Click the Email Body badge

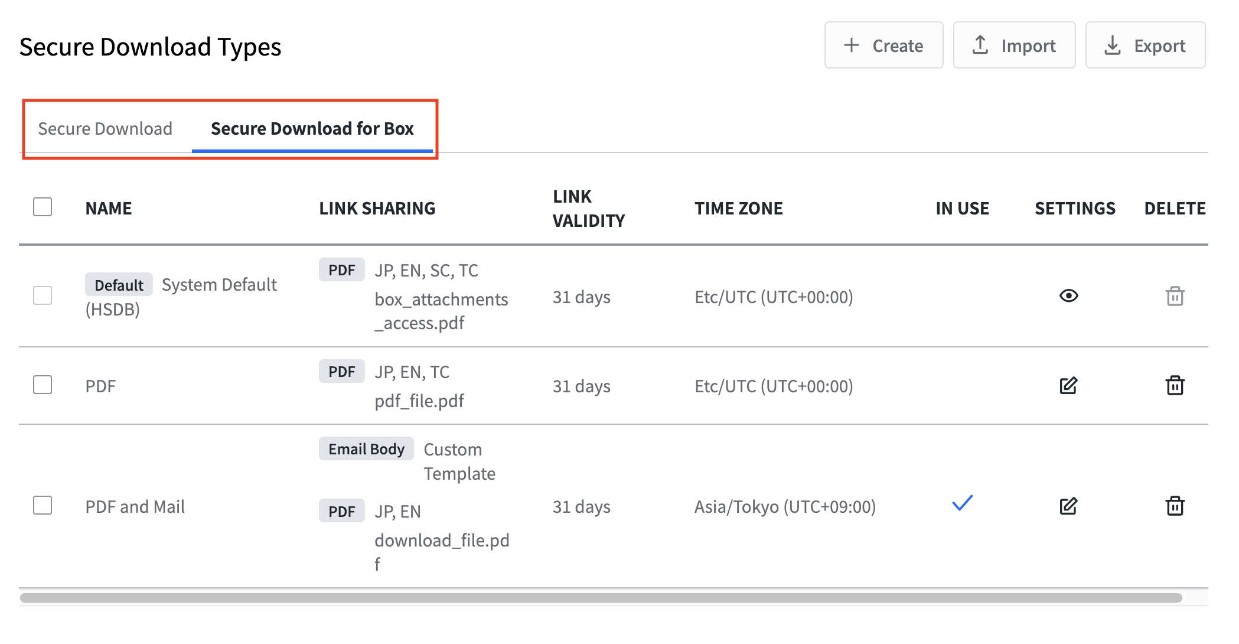(x=366, y=449)
